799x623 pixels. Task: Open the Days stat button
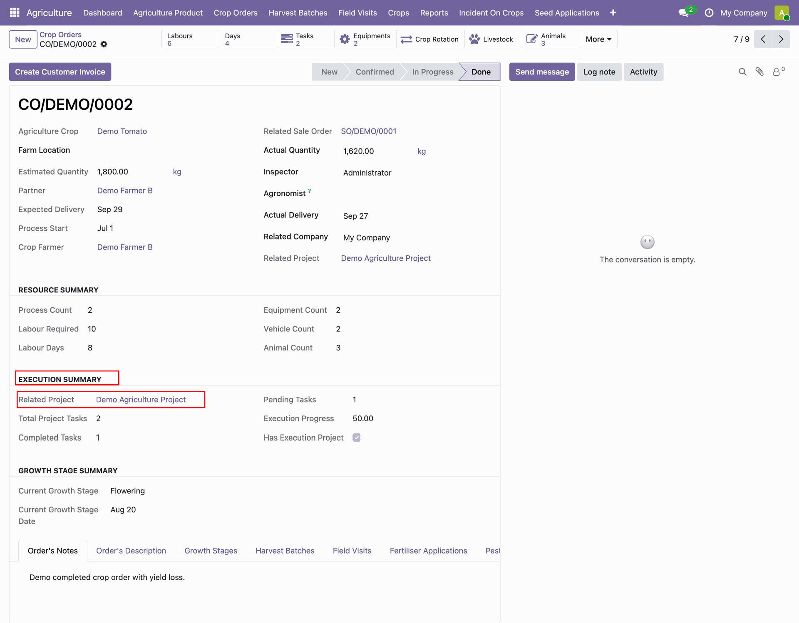(x=248, y=39)
